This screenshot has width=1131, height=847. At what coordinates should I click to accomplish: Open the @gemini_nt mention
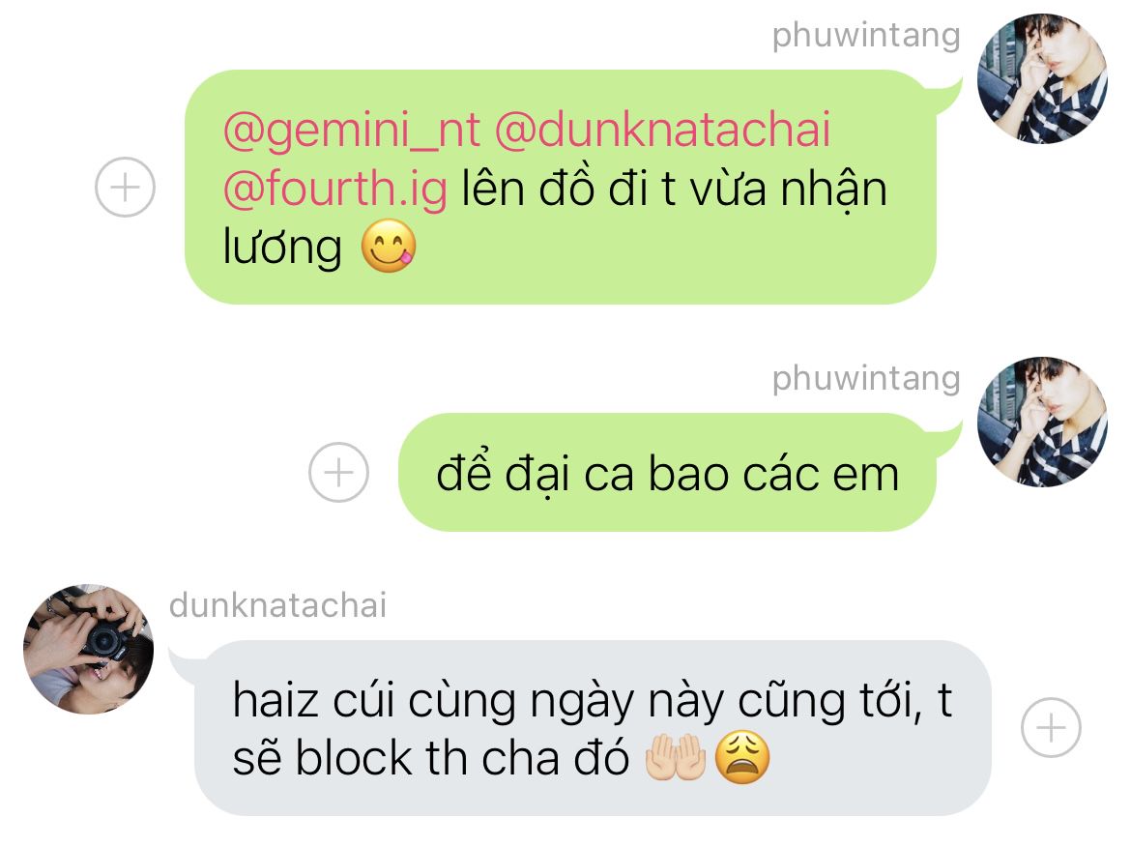351,130
